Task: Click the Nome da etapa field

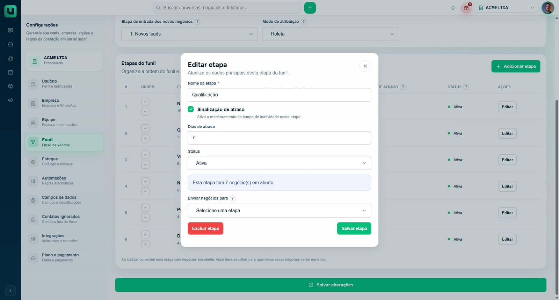Action: coord(279,95)
